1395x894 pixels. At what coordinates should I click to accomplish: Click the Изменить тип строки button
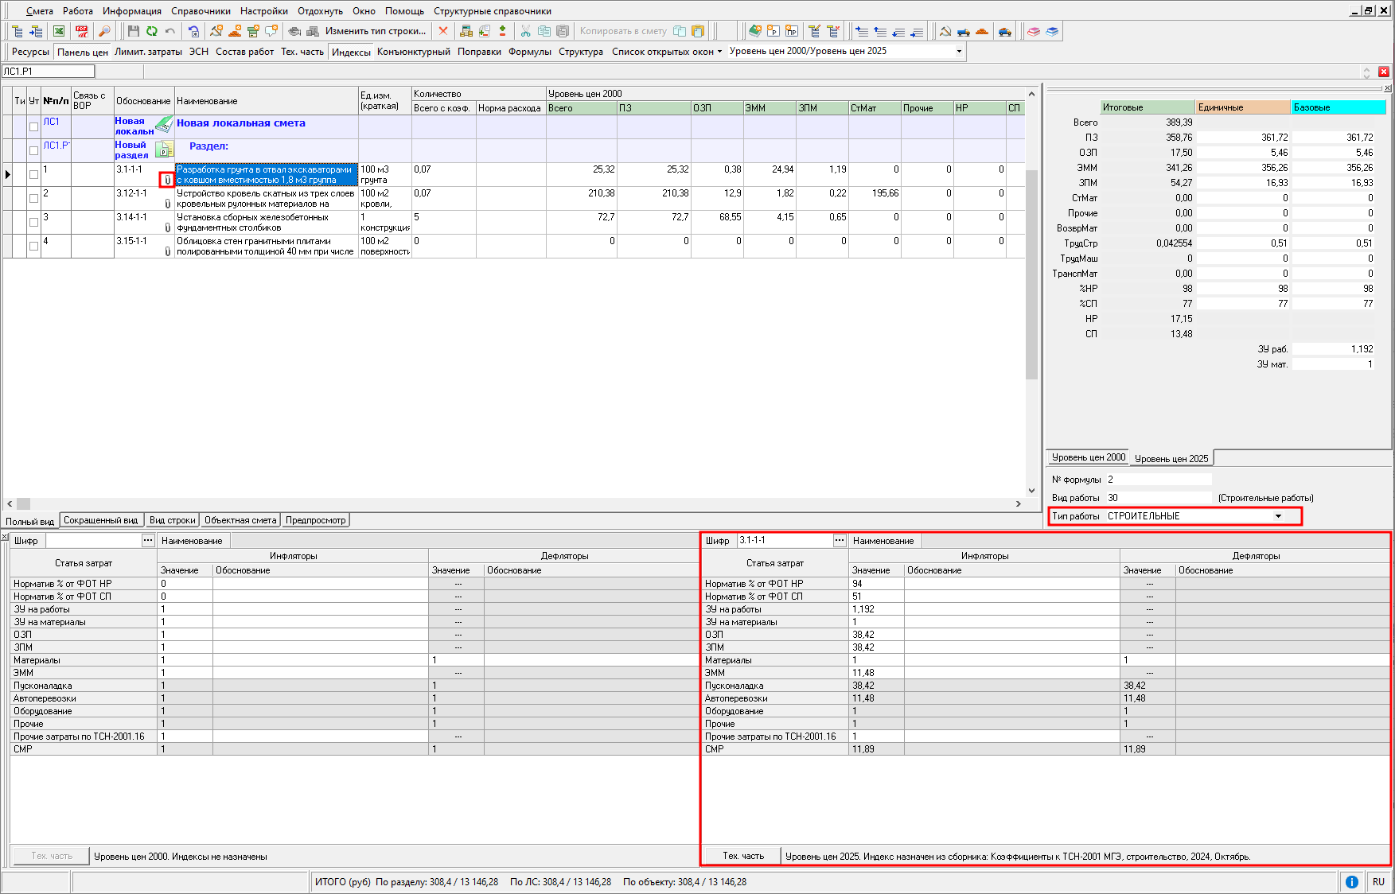coord(375,31)
